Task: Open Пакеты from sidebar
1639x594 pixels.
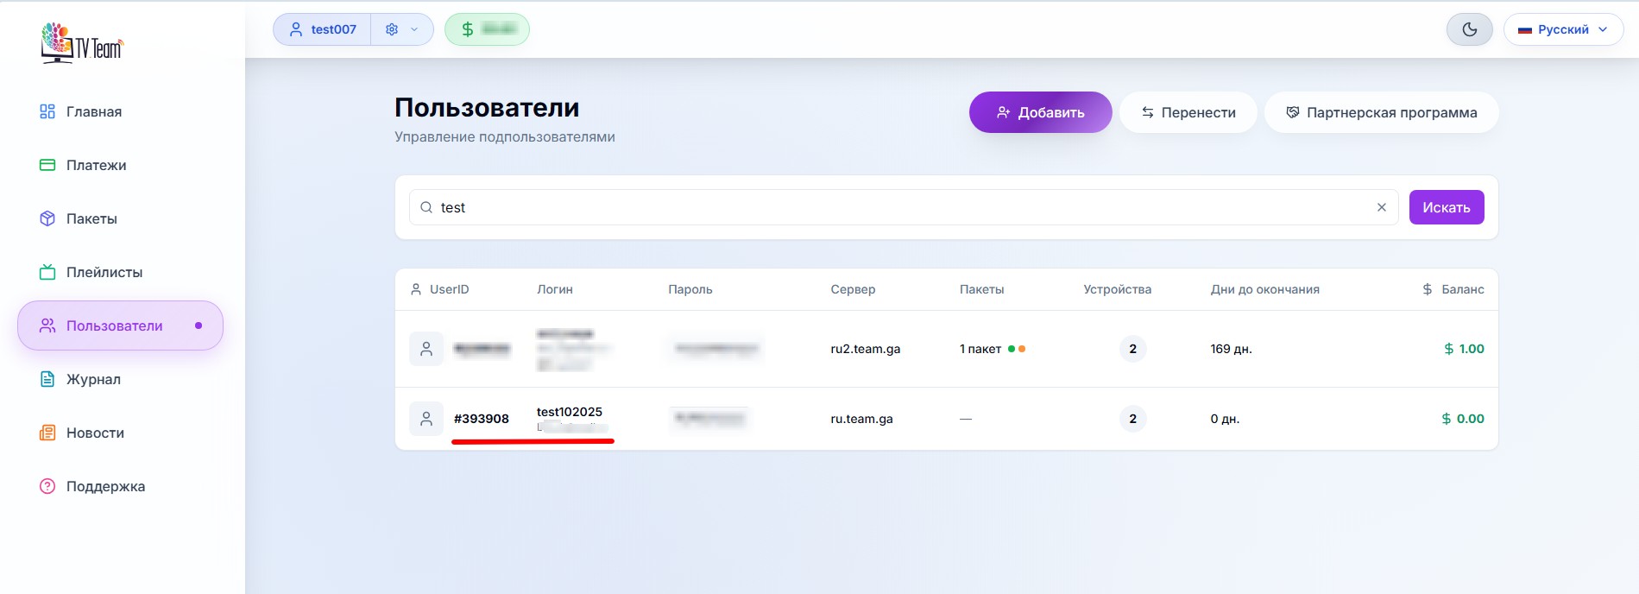Action: (91, 218)
